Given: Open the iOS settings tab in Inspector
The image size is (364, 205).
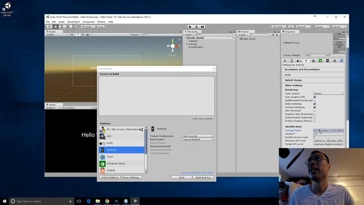Looking at the screenshot, I should click(x=292, y=61).
